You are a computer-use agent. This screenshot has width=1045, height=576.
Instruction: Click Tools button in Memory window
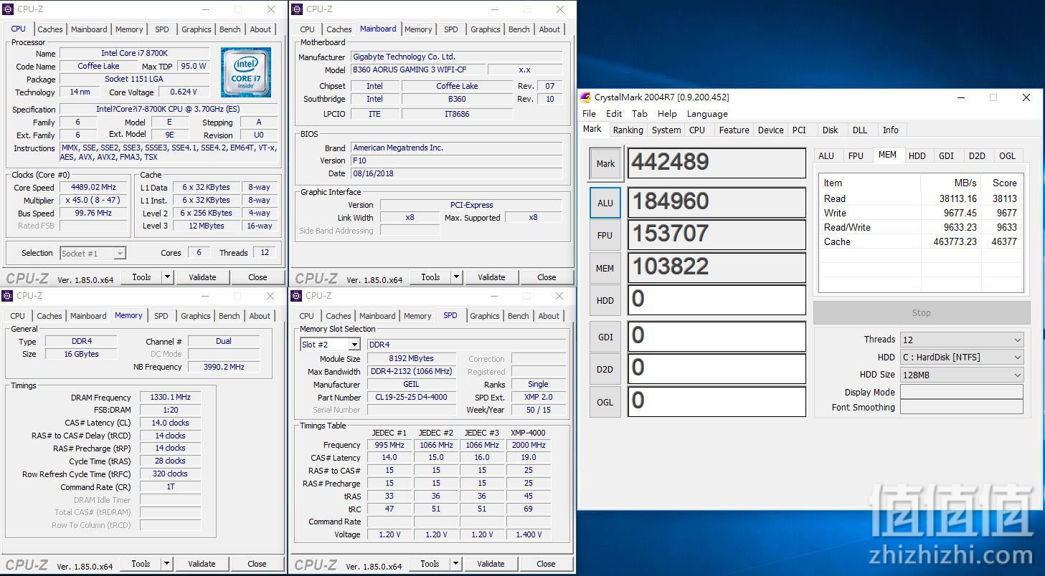(141, 564)
